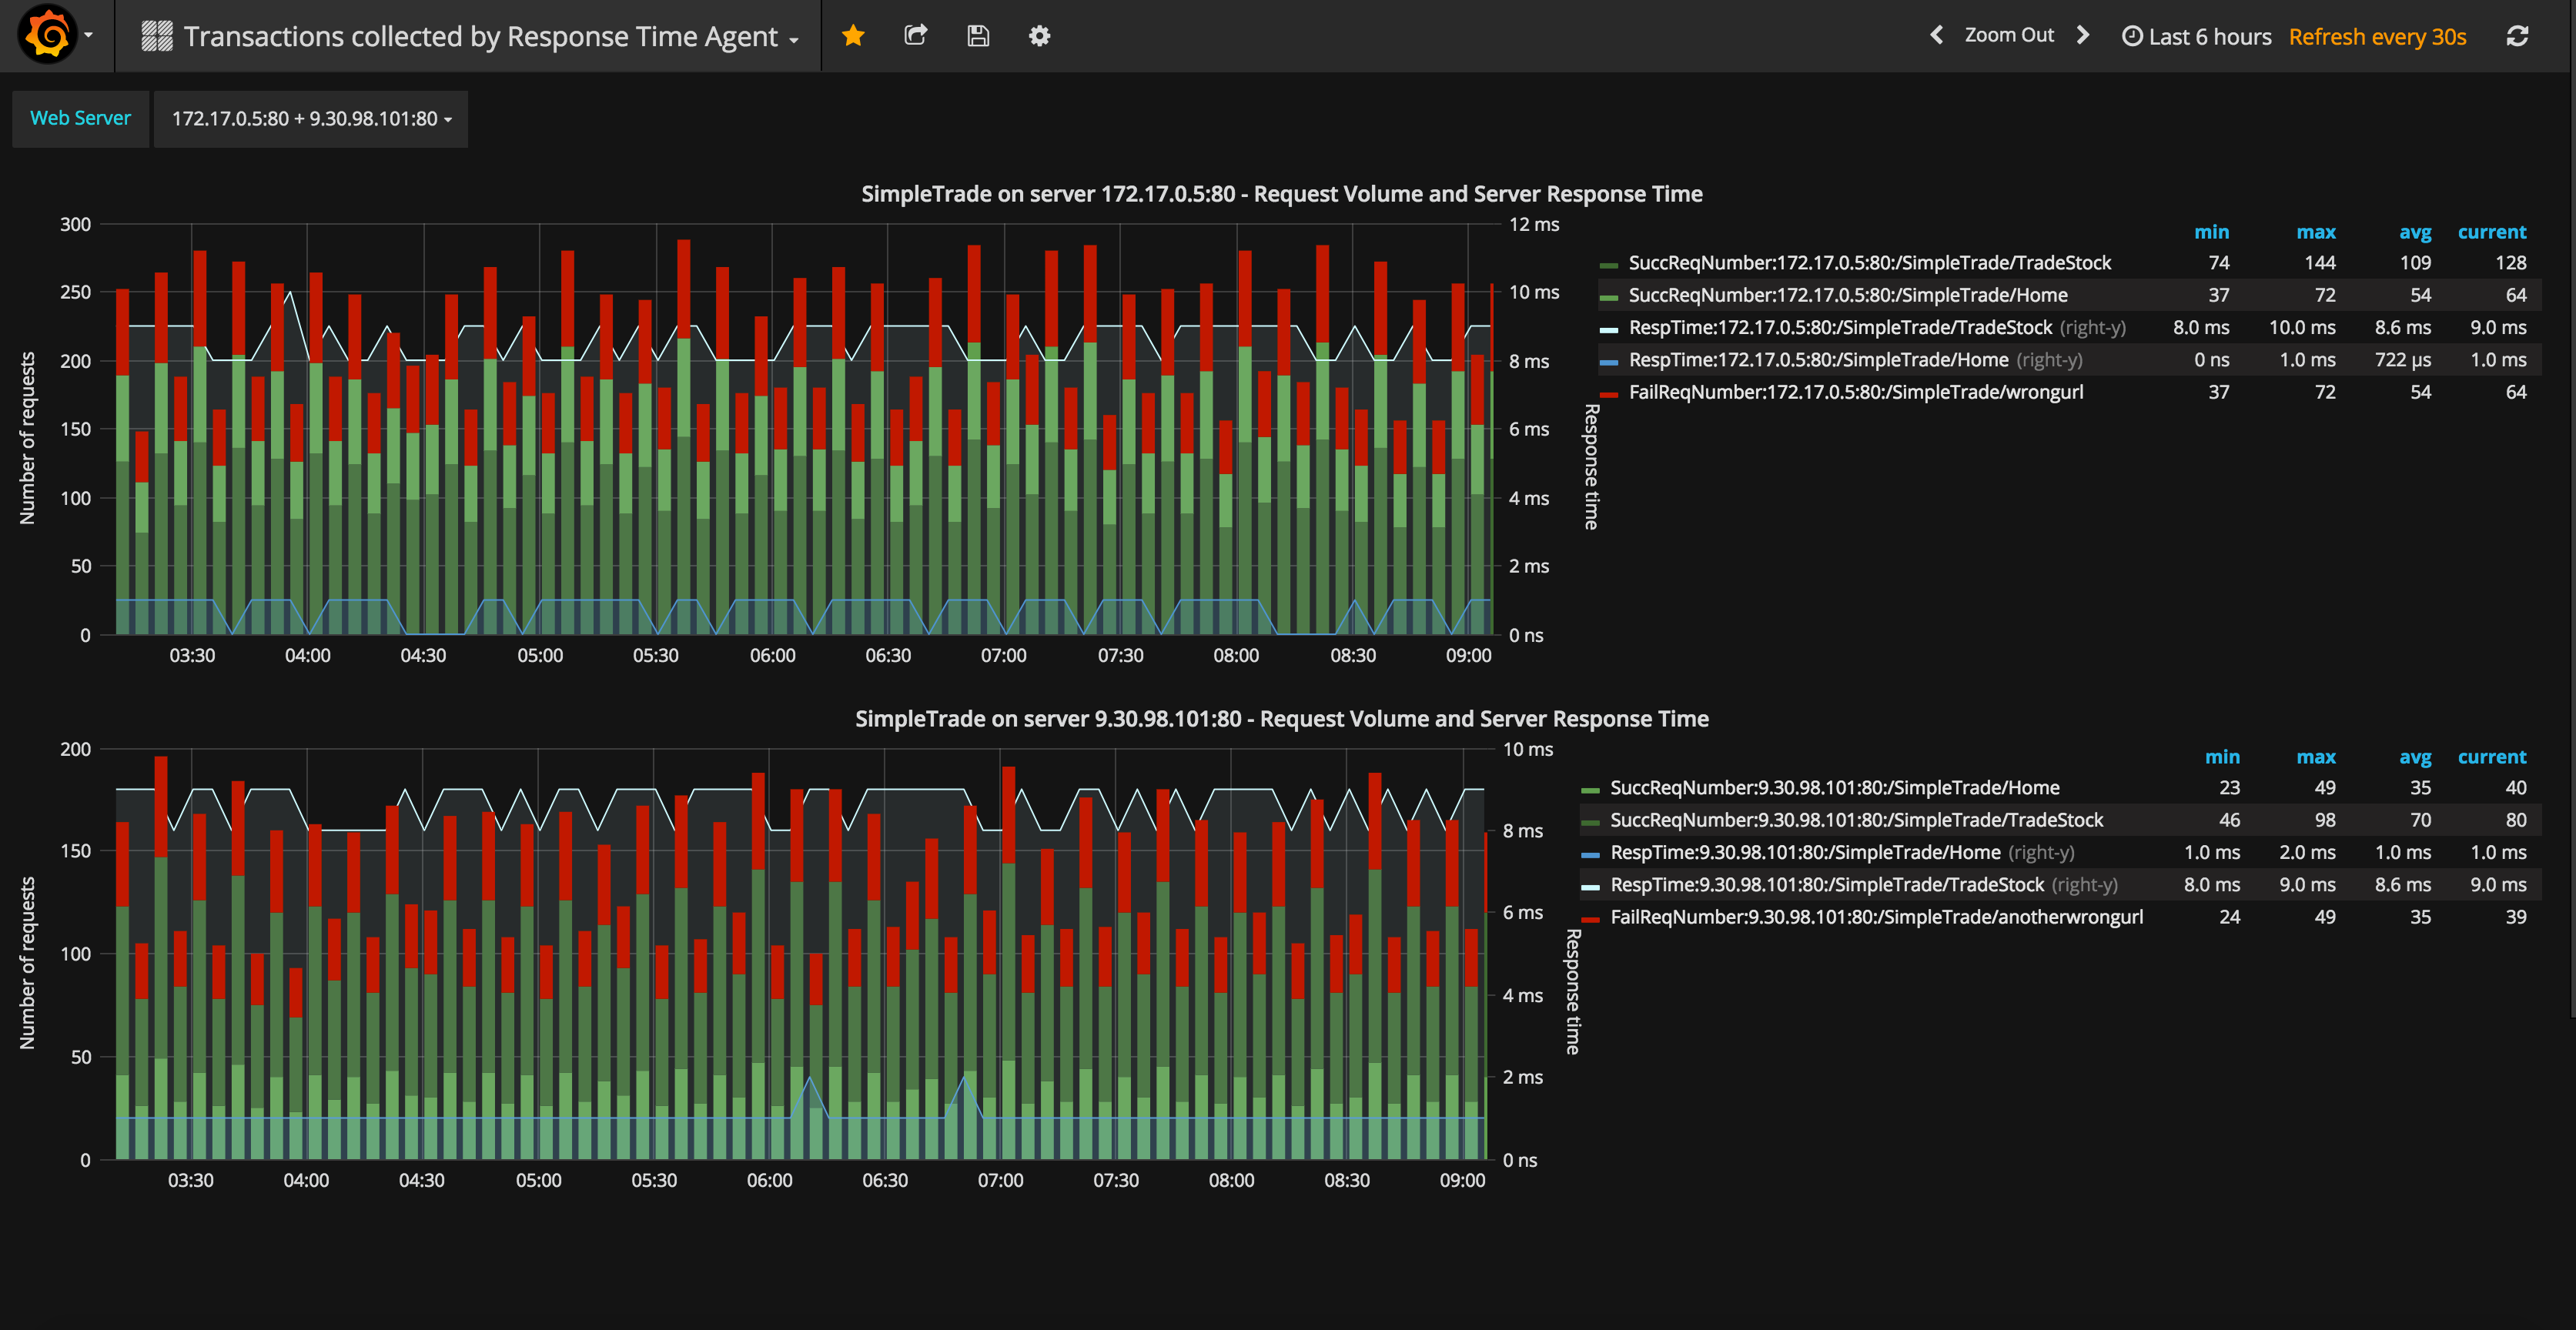Click the Web Server variable label

tap(80, 118)
